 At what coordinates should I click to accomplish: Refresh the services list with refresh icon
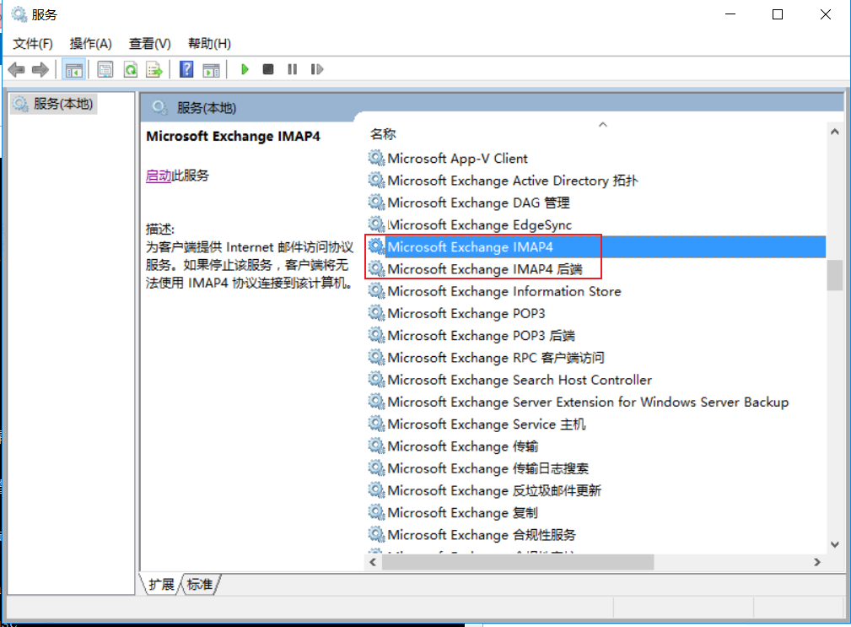click(x=130, y=69)
